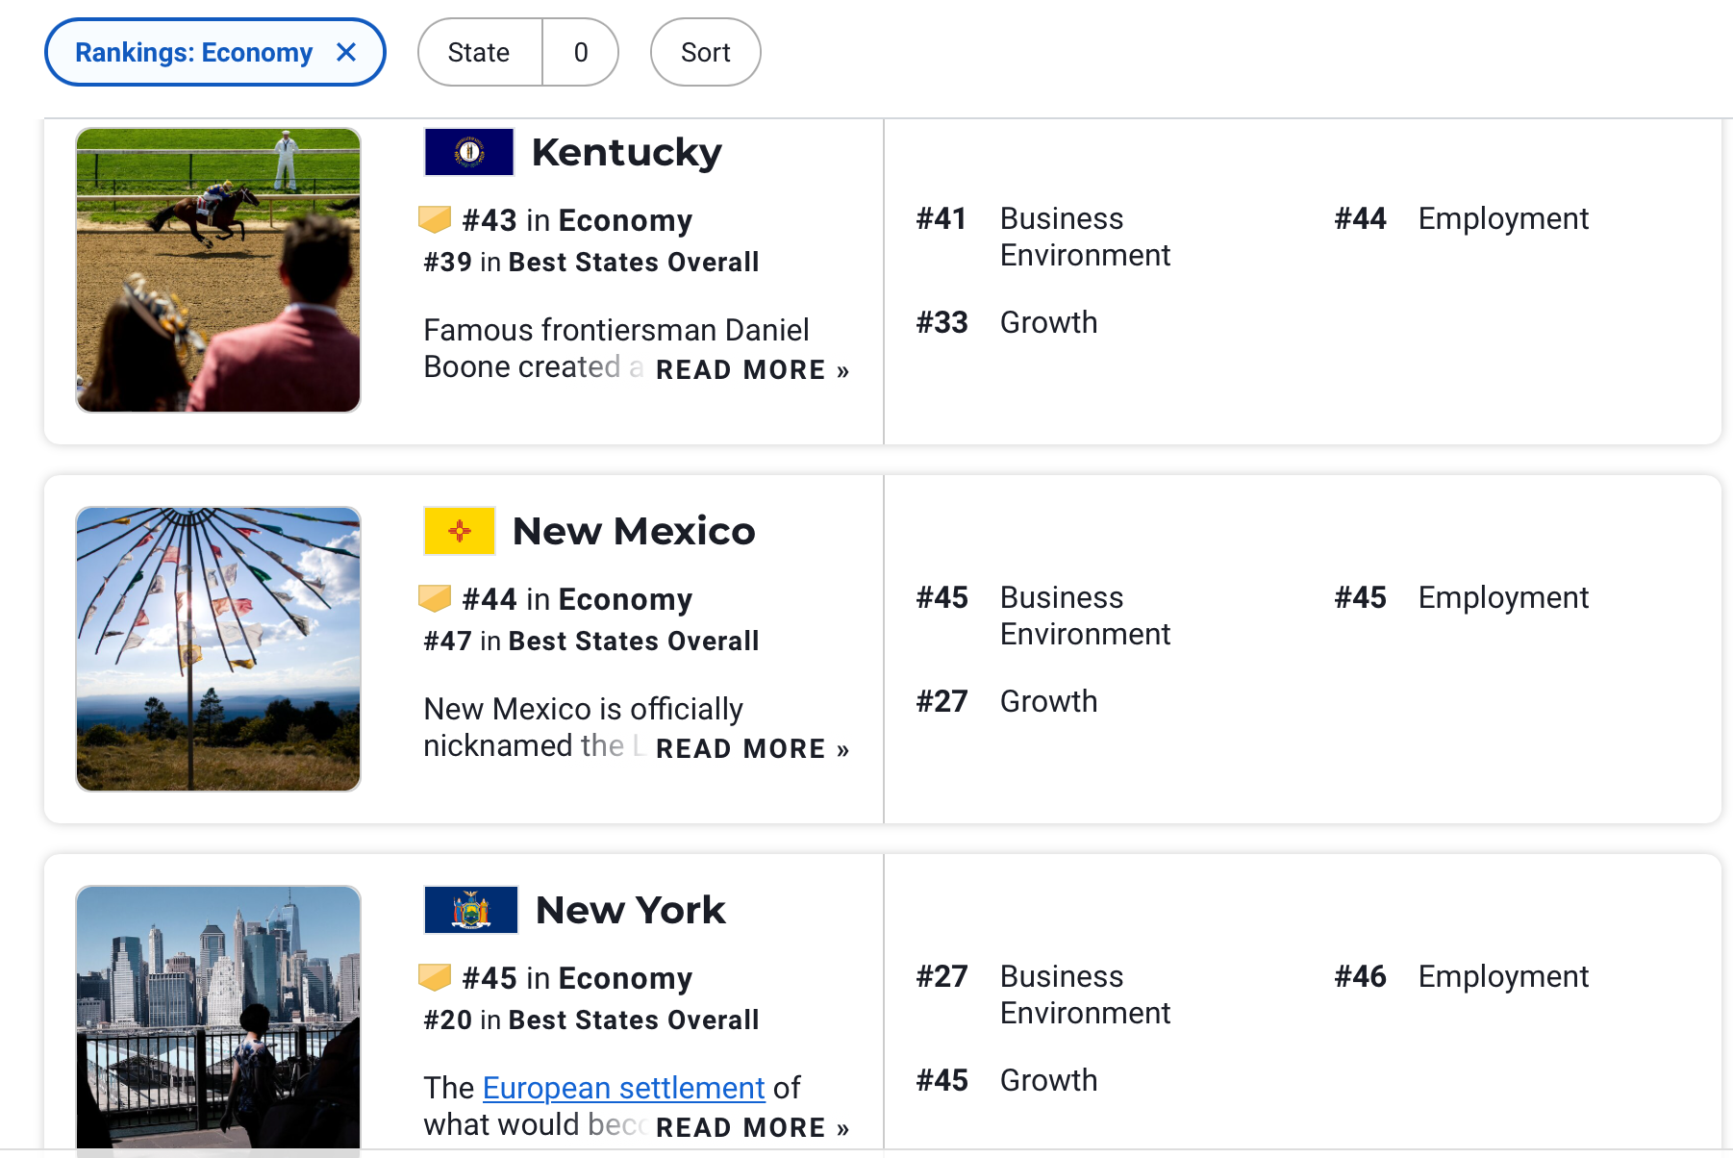Open the Sort options

[705, 52]
